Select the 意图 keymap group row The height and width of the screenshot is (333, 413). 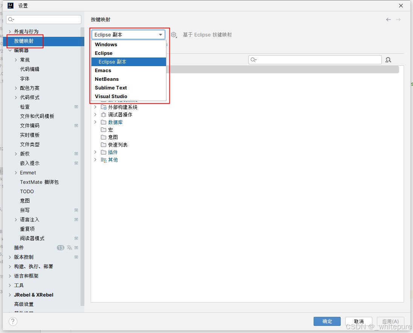pyautogui.click(x=113, y=137)
